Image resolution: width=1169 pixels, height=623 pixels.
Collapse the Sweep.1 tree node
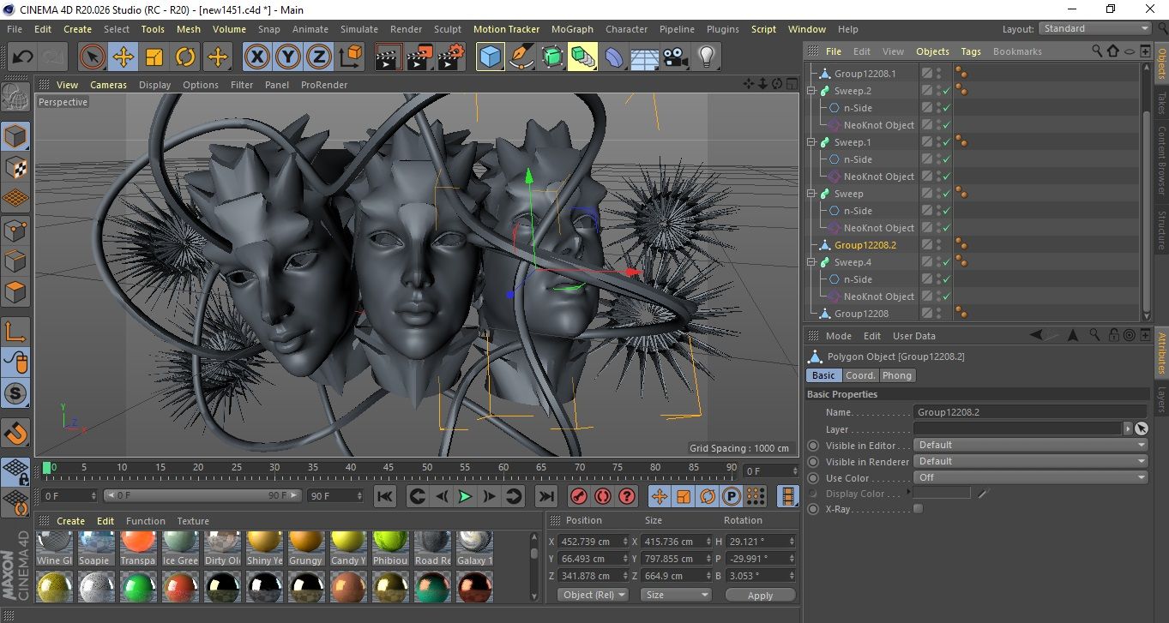click(x=811, y=142)
